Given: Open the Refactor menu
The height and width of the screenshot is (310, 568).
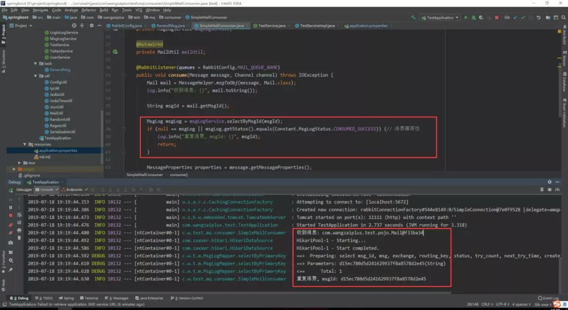Looking at the screenshot, I should (89, 10).
